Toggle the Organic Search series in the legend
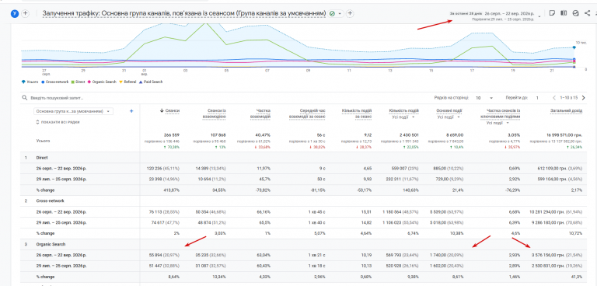 pyautogui.click(x=103, y=82)
